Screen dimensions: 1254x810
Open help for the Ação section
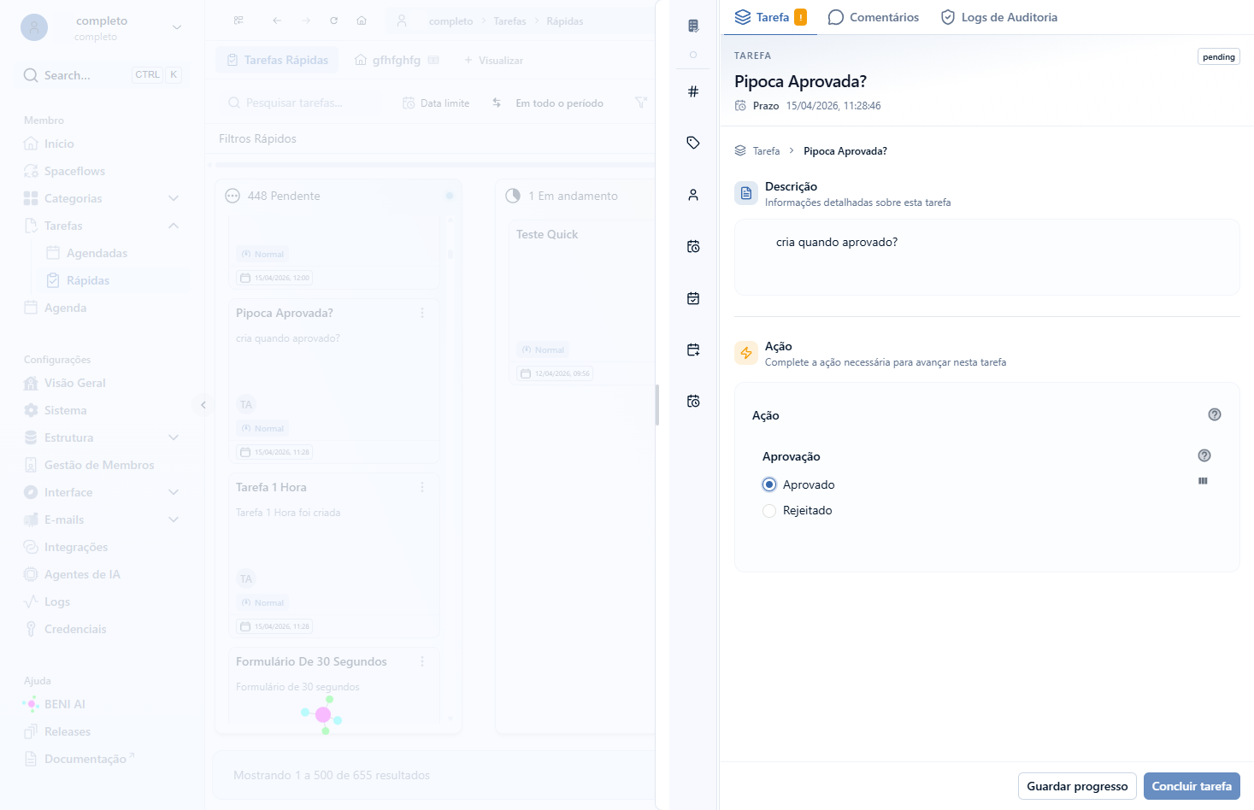[x=1215, y=414]
